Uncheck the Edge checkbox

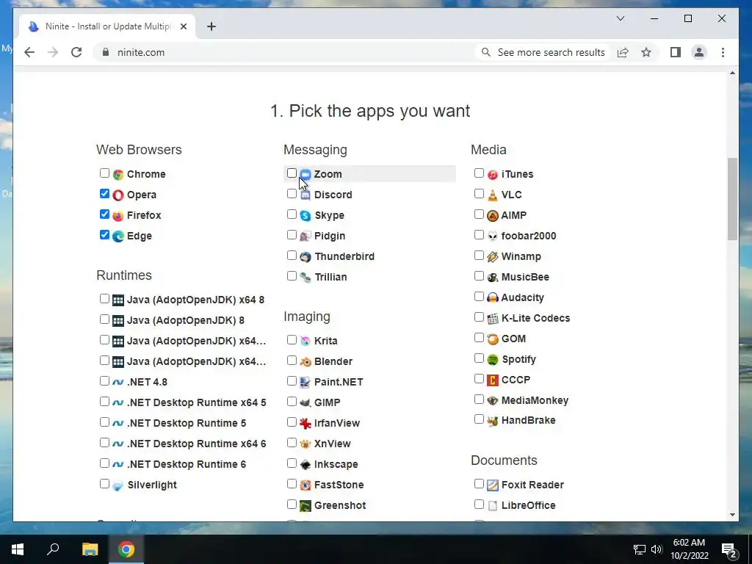coord(104,235)
